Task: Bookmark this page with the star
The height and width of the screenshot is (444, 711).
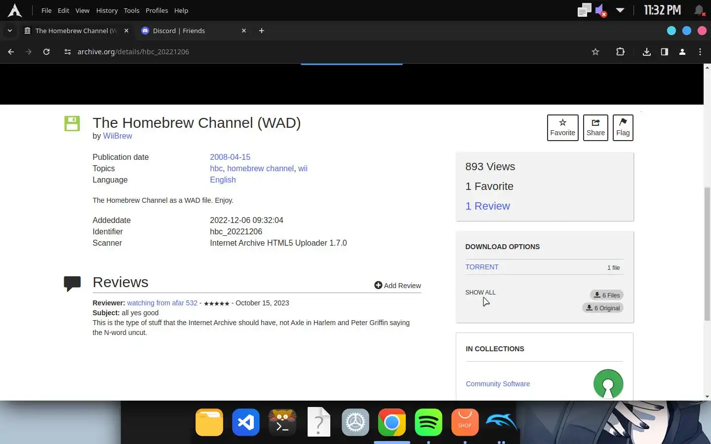Action: pos(595,52)
